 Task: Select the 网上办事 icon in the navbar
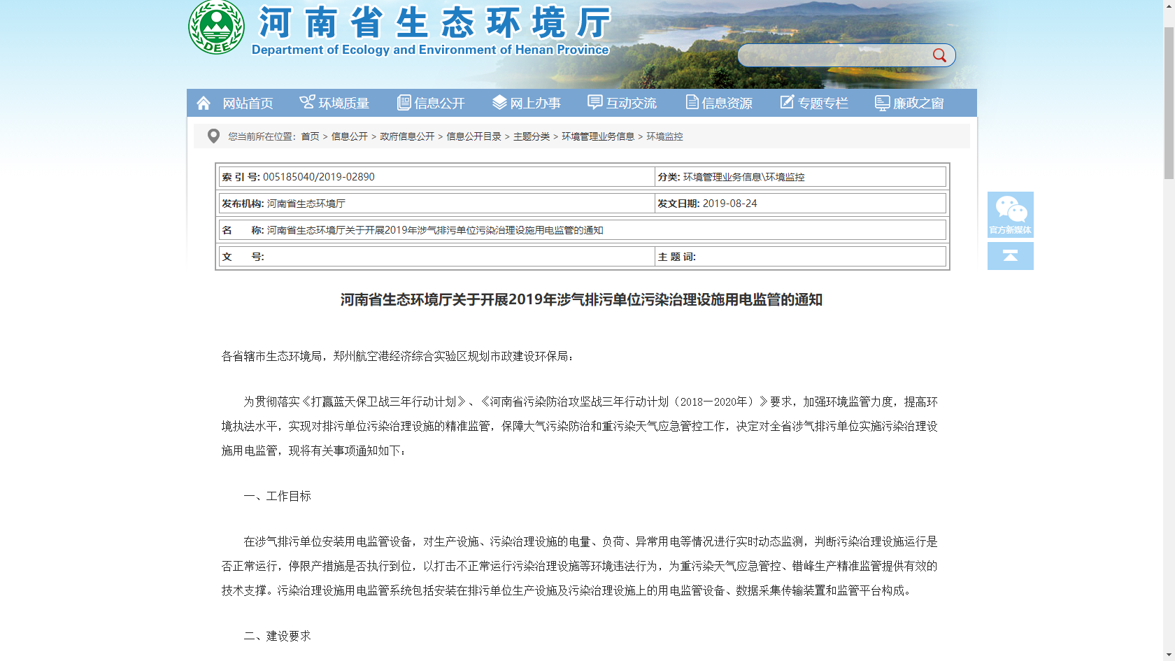499,102
